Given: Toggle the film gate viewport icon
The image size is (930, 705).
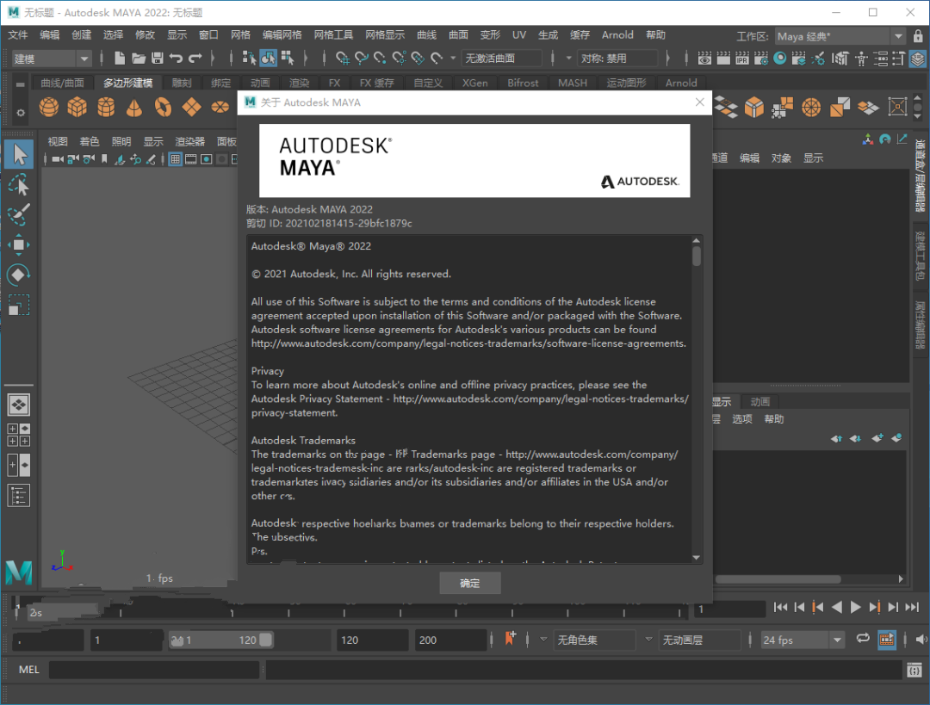Looking at the screenshot, I should [191, 159].
